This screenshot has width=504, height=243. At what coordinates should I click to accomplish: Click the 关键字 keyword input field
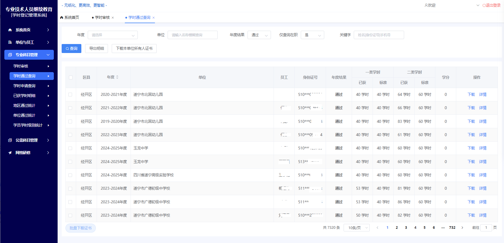pyautogui.click(x=379, y=35)
